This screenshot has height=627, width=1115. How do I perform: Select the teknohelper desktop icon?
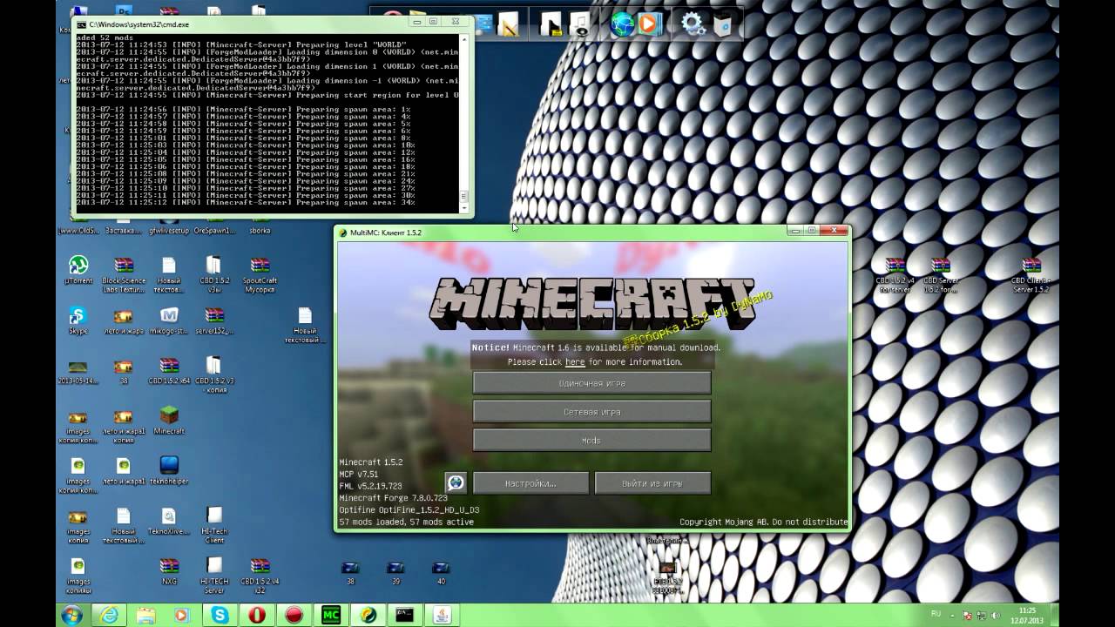click(169, 470)
